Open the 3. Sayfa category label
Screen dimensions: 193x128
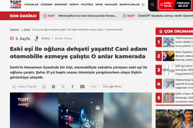coord(23,39)
